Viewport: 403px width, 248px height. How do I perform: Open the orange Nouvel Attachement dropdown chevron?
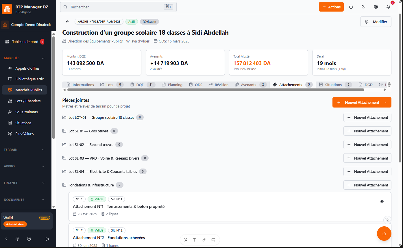pos(385,102)
